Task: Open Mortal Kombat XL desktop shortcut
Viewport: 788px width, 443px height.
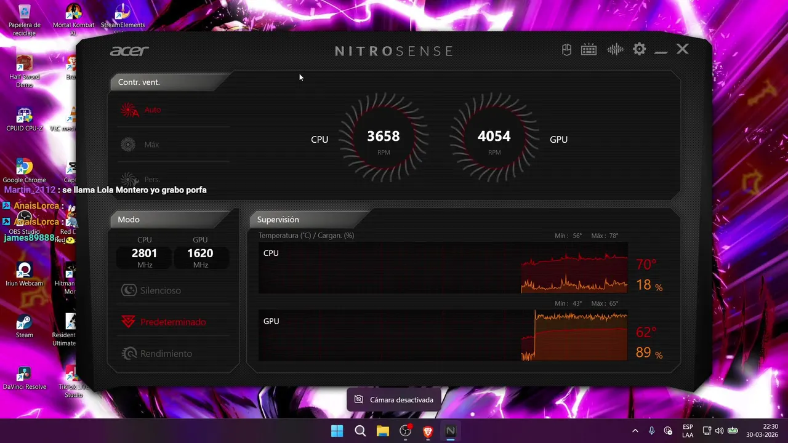Action: tap(74, 20)
